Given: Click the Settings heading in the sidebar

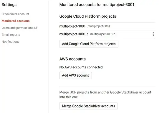Looking at the screenshot, I should pos(9,5).
